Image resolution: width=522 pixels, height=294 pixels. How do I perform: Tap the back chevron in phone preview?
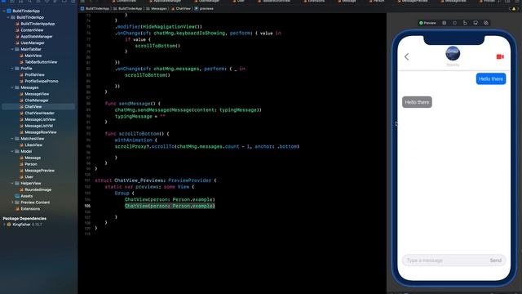406,56
